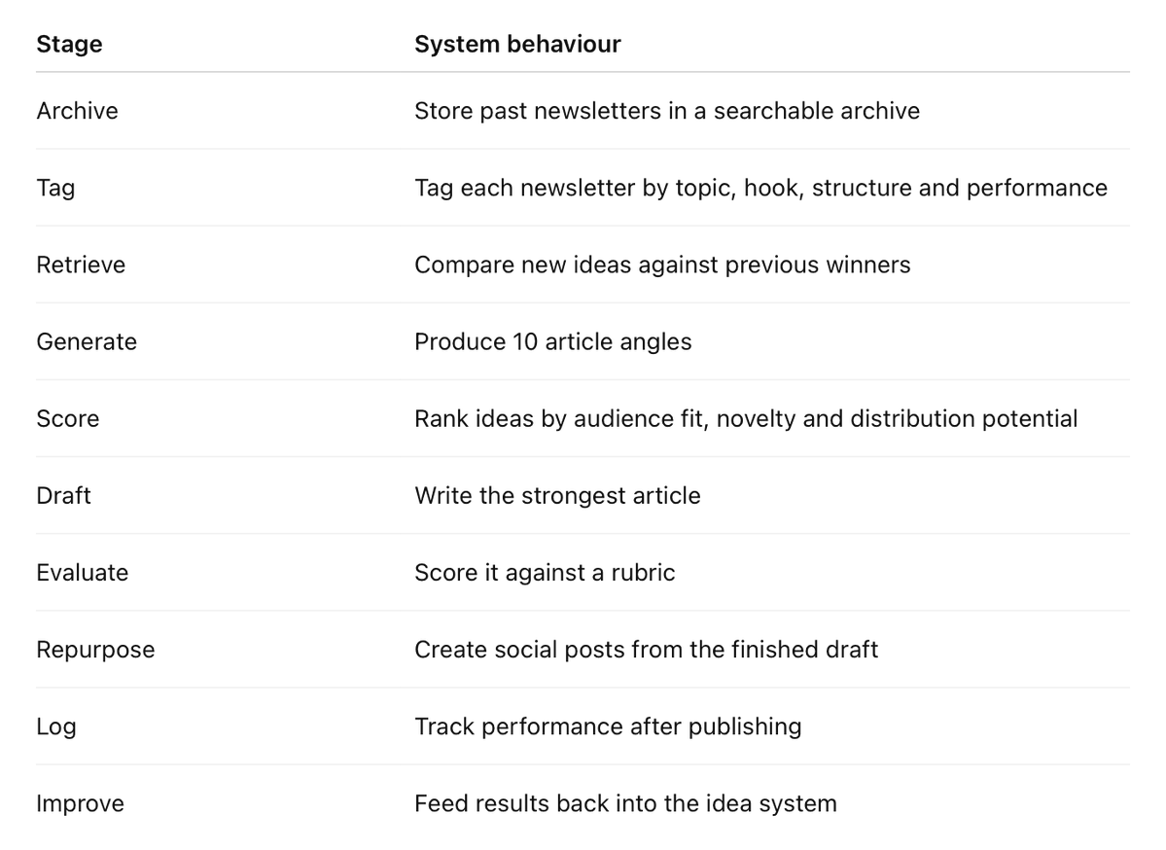The height and width of the screenshot is (850, 1166).
Task: Click 'Produce 10 article angles' text
Action: [553, 341]
